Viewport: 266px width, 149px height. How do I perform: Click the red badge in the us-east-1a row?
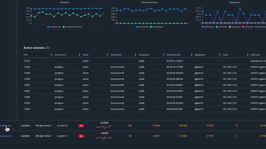(81, 126)
